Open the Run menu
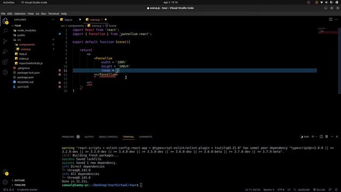This screenshot has height=192, width=341. 44,13
